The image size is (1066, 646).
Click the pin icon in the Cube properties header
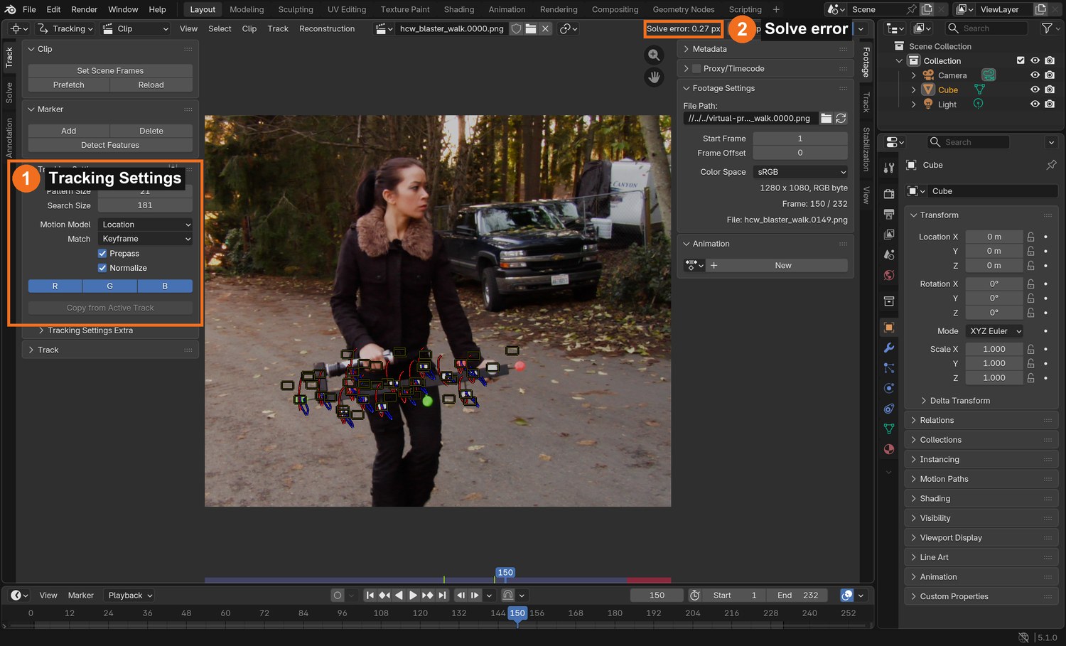pos(1051,165)
